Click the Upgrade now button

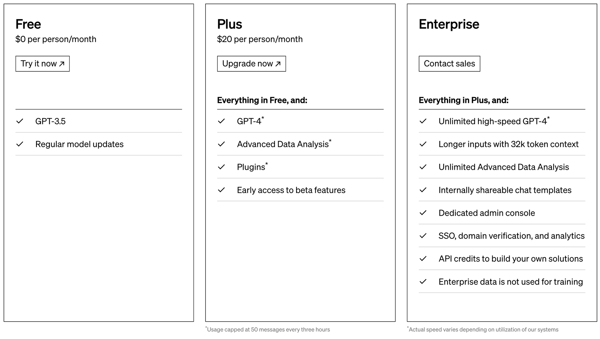coord(251,64)
